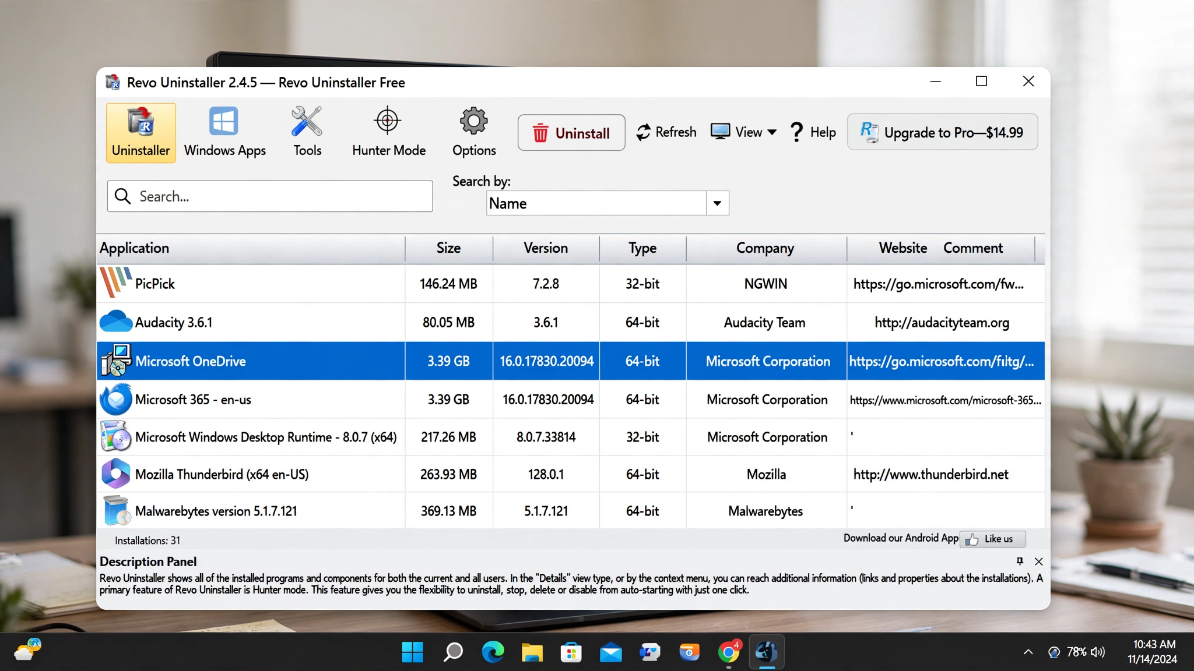Activate Hunter Mode
Image resolution: width=1194 pixels, height=671 pixels.
(x=389, y=133)
